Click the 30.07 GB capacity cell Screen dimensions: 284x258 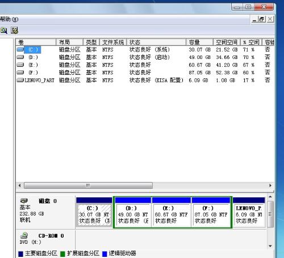[200, 50]
